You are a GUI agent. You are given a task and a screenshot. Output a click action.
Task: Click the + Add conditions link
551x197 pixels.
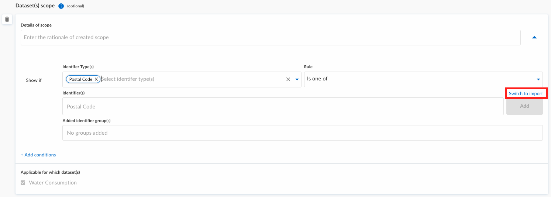pyautogui.click(x=38, y=155)
